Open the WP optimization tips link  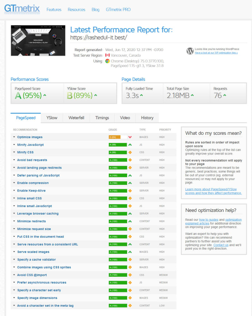(216, 53)
